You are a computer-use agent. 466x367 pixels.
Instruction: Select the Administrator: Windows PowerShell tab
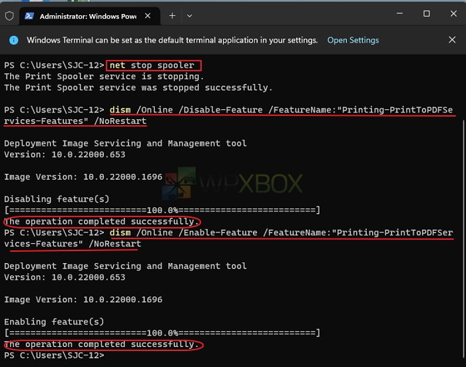tap(90, 16)
